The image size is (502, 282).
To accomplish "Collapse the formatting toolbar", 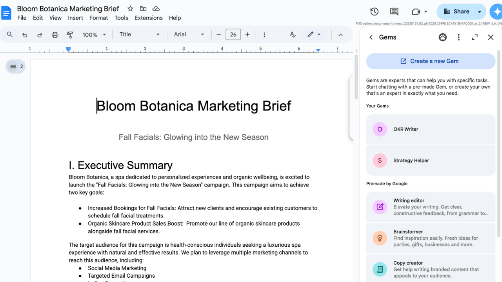I will (341, 34).
